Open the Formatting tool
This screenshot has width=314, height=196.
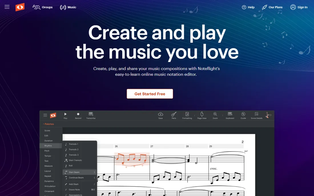coord(187,116)
